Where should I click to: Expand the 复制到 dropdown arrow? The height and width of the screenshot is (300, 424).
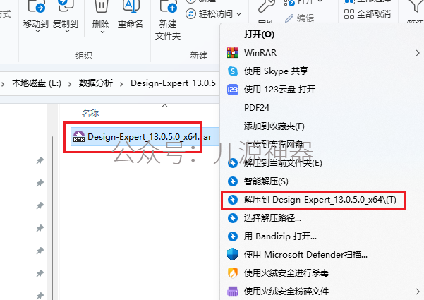tap(67, 32)
